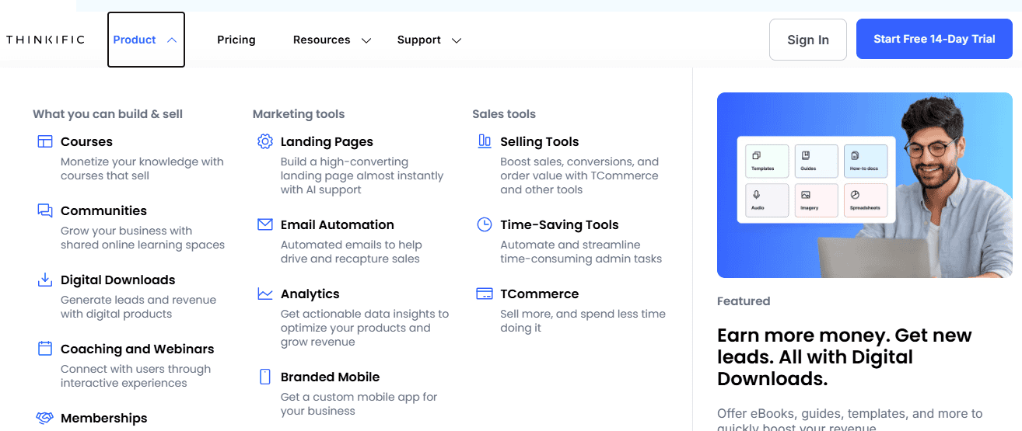Click the Sign In button
Image resolution: width=1022 pixels, height=431 pixels.
click(808, 40)
